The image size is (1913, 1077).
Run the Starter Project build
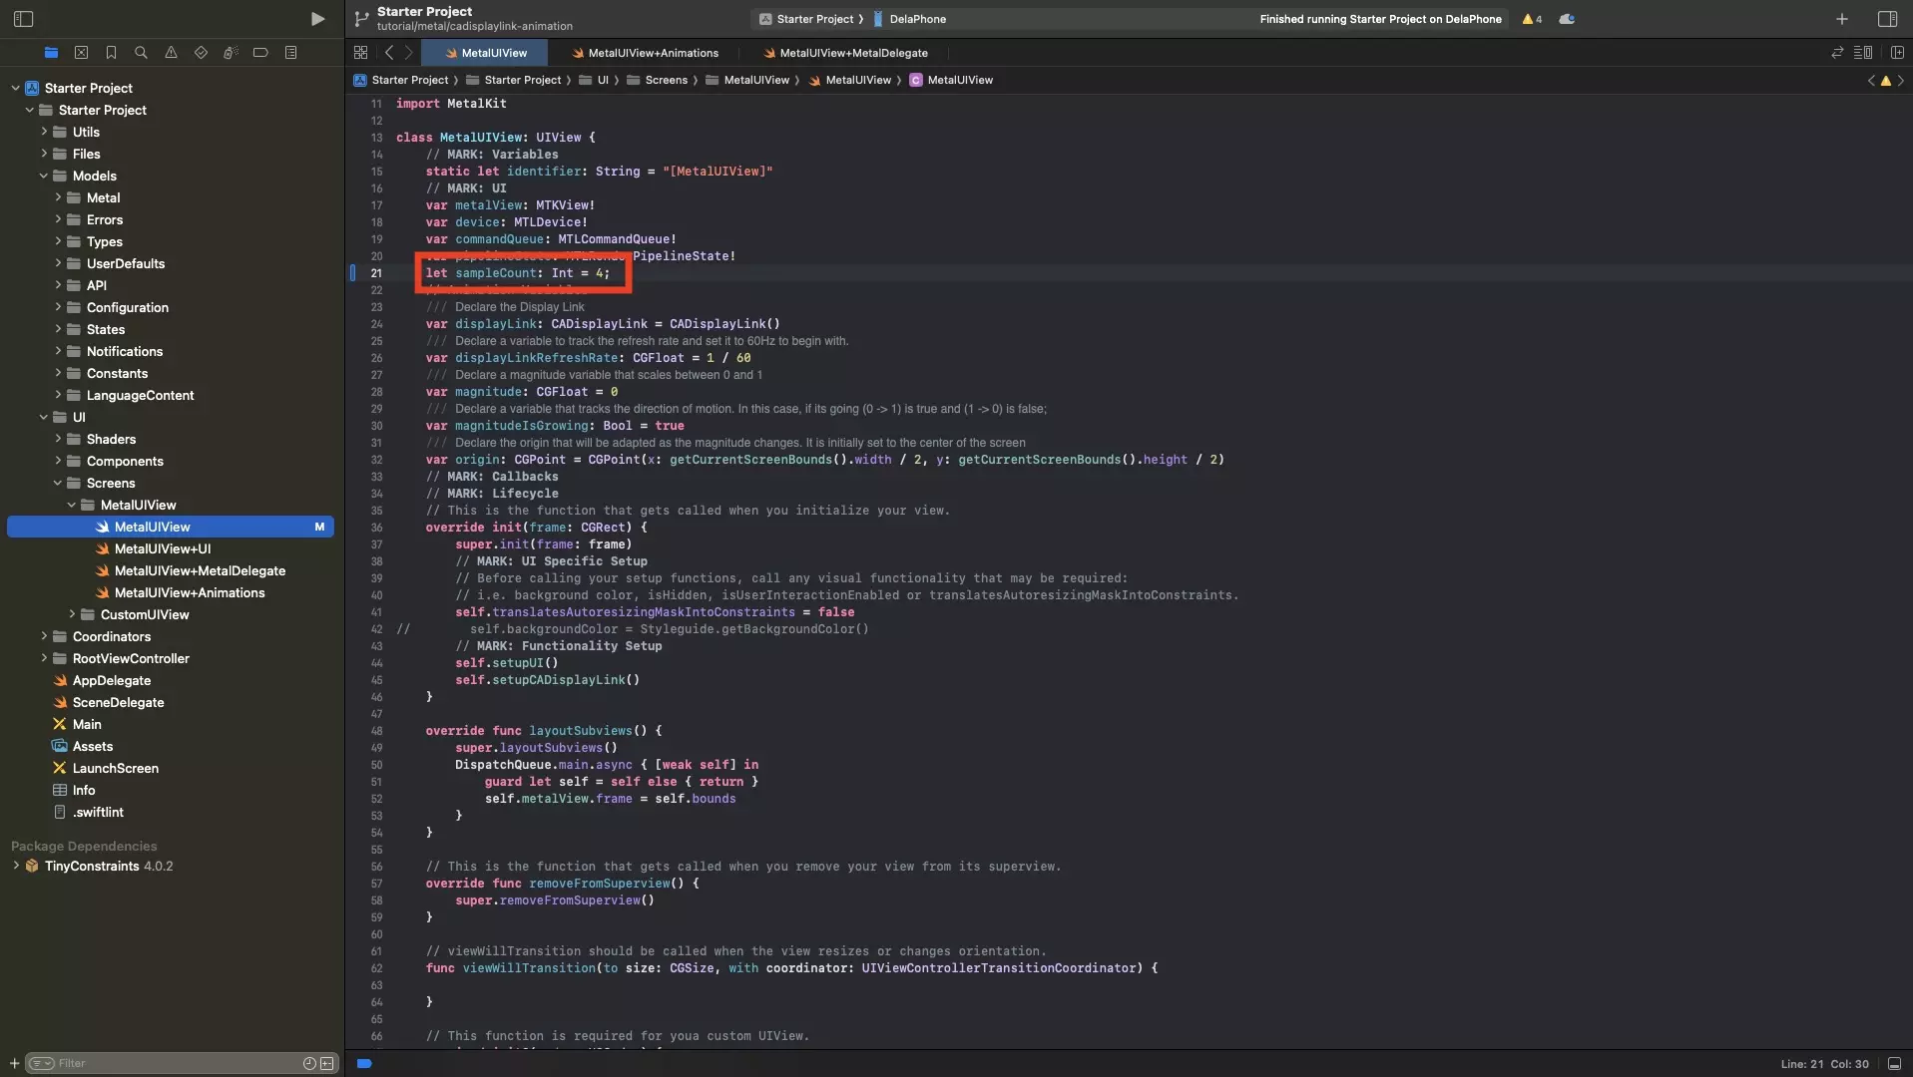coord(317,19)
